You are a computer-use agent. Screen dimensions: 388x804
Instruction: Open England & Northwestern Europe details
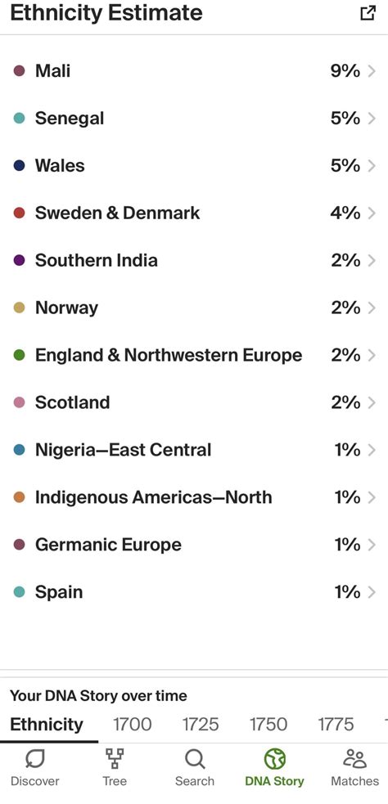tap(194, 355)
